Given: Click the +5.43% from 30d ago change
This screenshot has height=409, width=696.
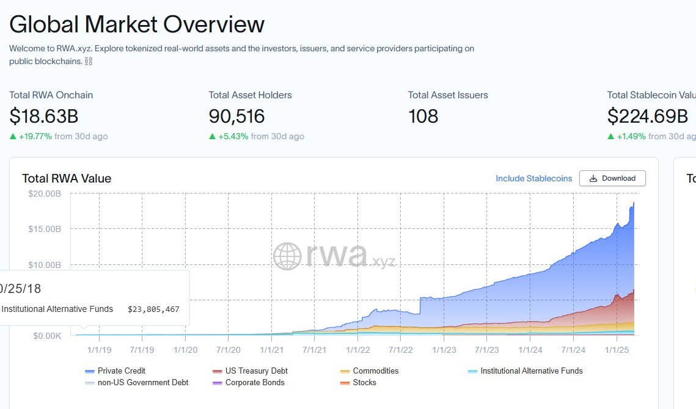Looking at the screenshot, I should point(257,136).
